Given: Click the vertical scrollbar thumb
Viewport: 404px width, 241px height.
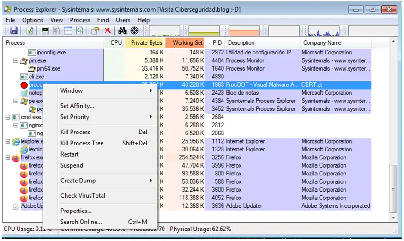Looking at the screenshot, I should point(393,189).
